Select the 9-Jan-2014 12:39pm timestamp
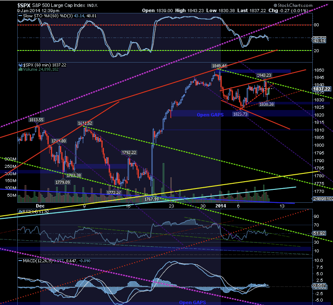Image resolution: width=333 pixels, height=305 pixels. (x=38, y=11)
